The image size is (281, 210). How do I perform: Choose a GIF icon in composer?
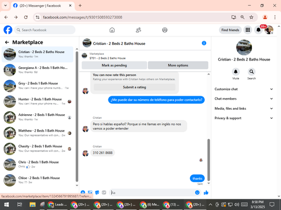[x=104, y=193]
